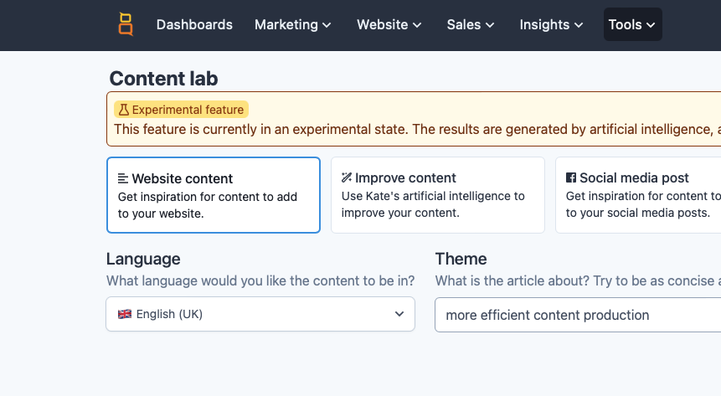Go to Dashboards

(194, 24)
